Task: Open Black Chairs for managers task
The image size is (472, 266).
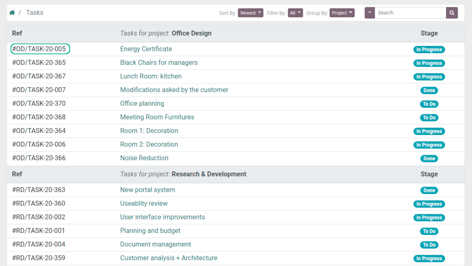Action: tap(159, 63)
